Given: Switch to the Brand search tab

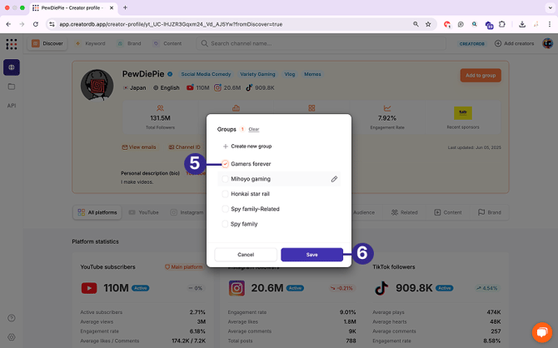Looking at the screenshot, I should [130, 43].
